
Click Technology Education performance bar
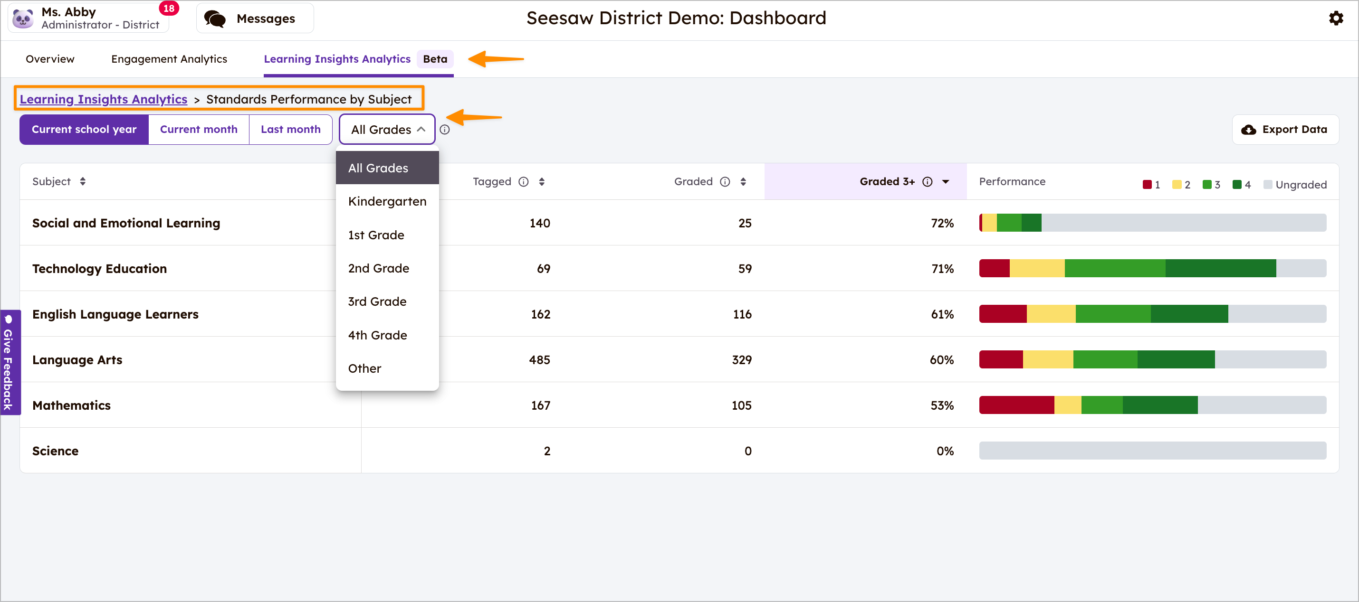[1152, 269]
